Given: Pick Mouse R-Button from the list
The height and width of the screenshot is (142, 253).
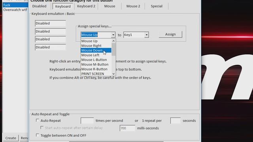Looking at the screenshot, I should click(96, 69).
